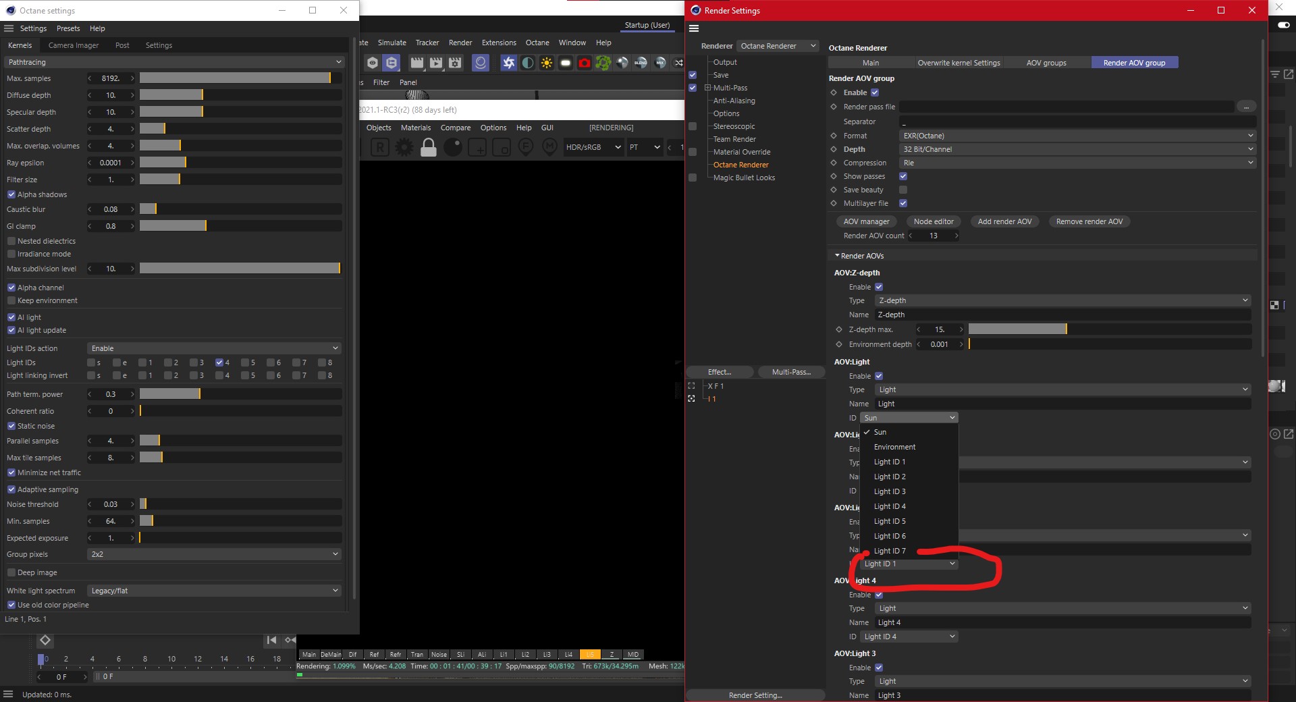This screenshot has width=1296, height=702.
Task: Toggle the Keep environment checkbox
Action: tap(11, 300)
